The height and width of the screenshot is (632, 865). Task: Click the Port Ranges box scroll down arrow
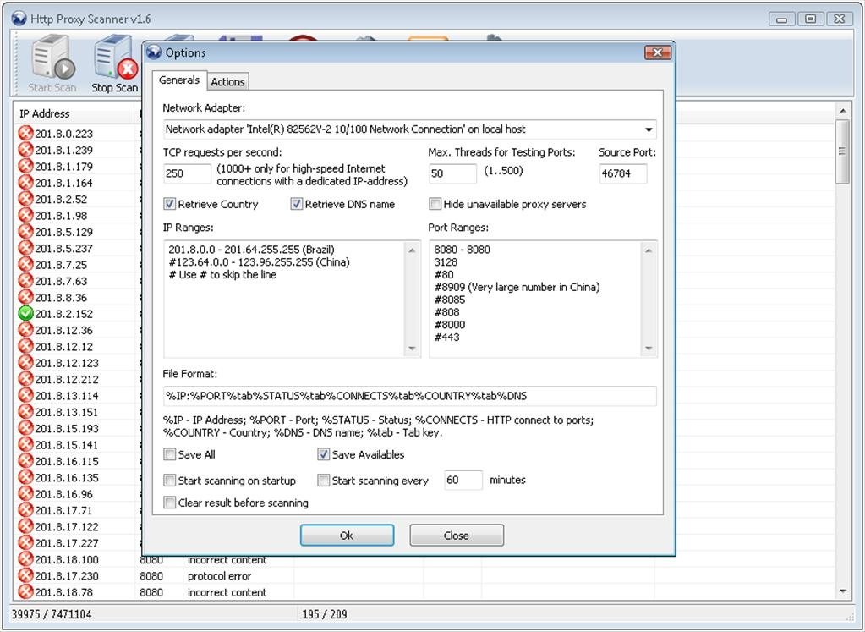[x=649, y=349]
